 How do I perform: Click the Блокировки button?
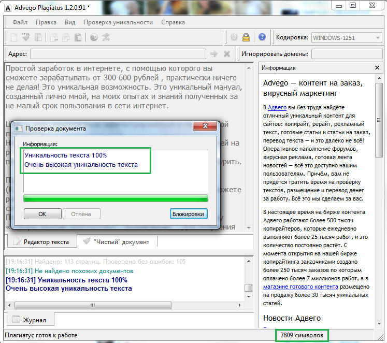click(x=189, y=214)
